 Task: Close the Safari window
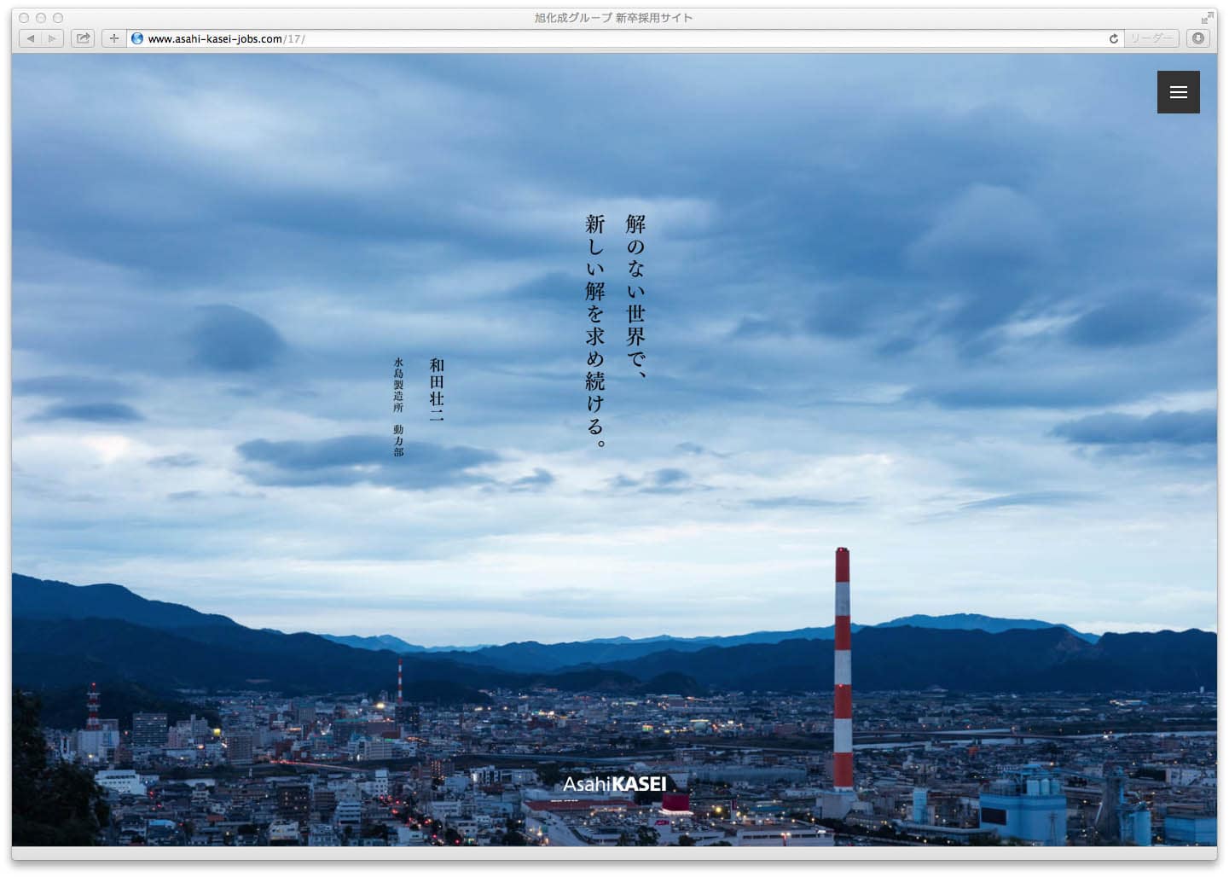point(24,18)
